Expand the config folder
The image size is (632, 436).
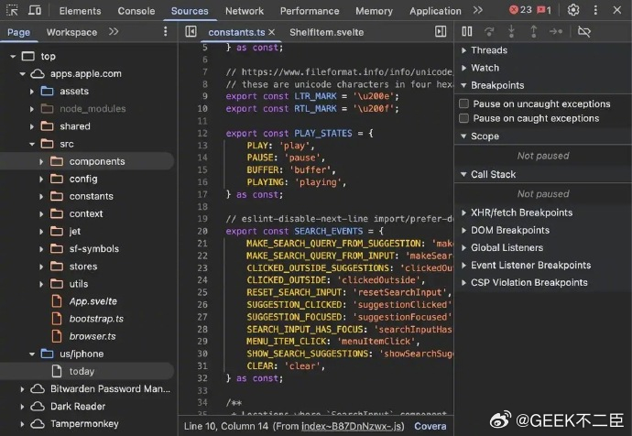pos(41,179)
